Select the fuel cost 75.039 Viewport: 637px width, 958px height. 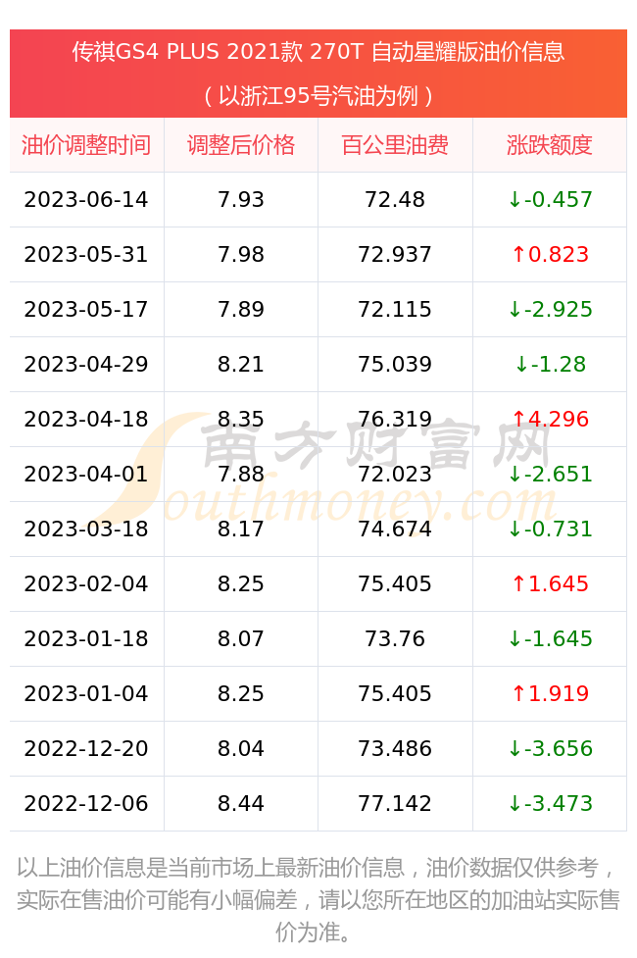[x=395, y=365]
